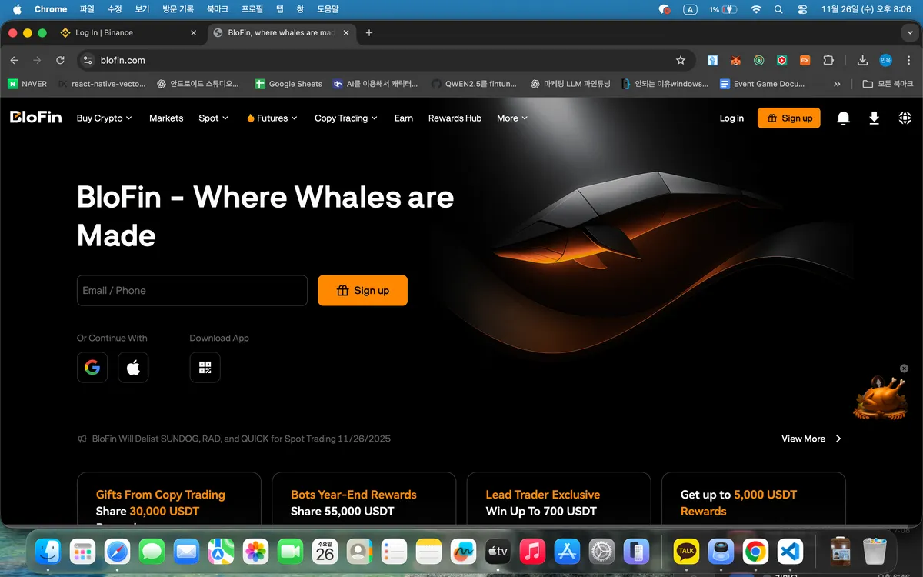This screenshot has height=577, width=923.
Task: Continue with Apple sign-in icon
Action: coord(133,368)
